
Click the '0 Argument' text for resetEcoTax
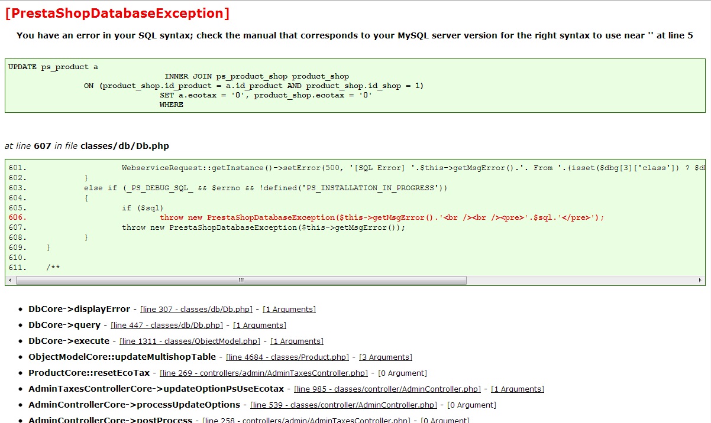click(x=402, y=373)
